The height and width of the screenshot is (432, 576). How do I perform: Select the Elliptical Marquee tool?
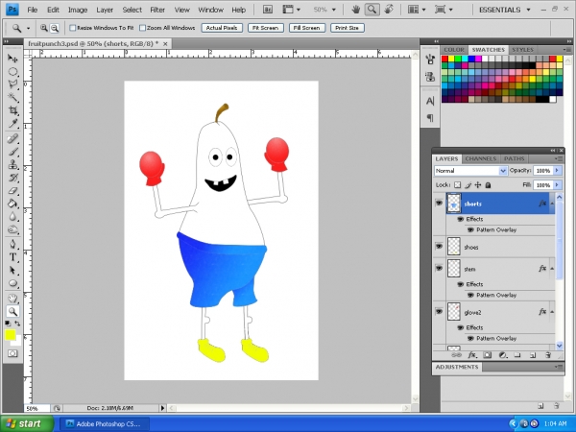click(12, 71)
